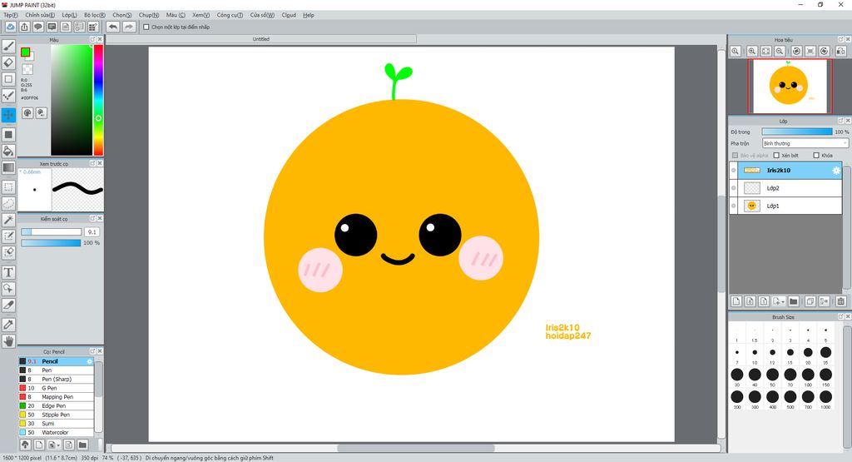The height and width of the screenshot is (462, 852).
Task: Select the Edge Pen brush
Action: pos(56,406)
